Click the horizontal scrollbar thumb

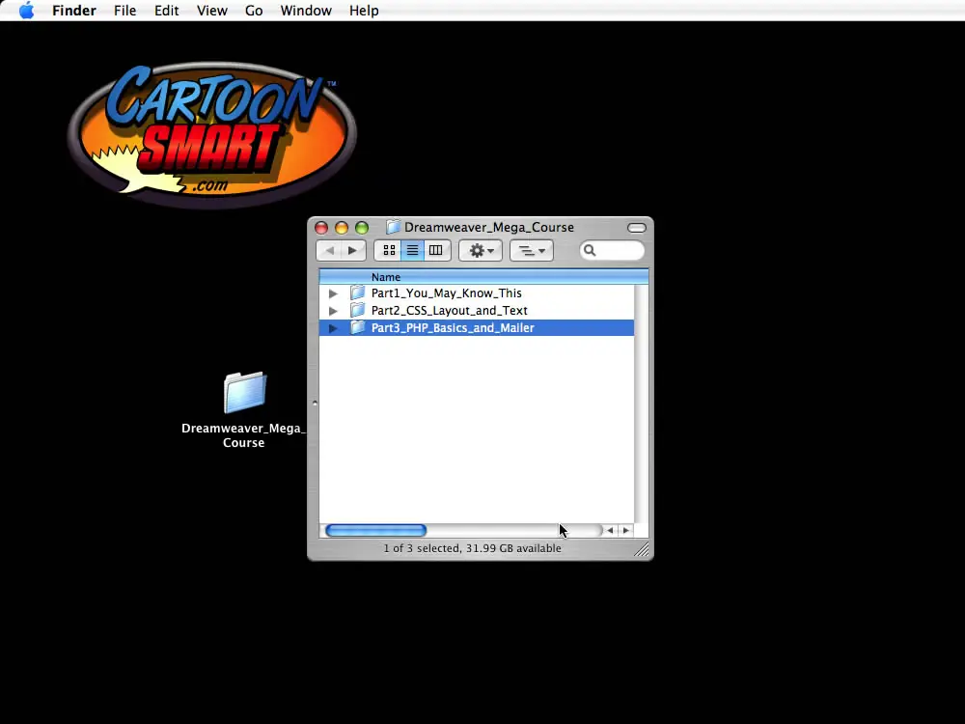click(x=375, y=531)
